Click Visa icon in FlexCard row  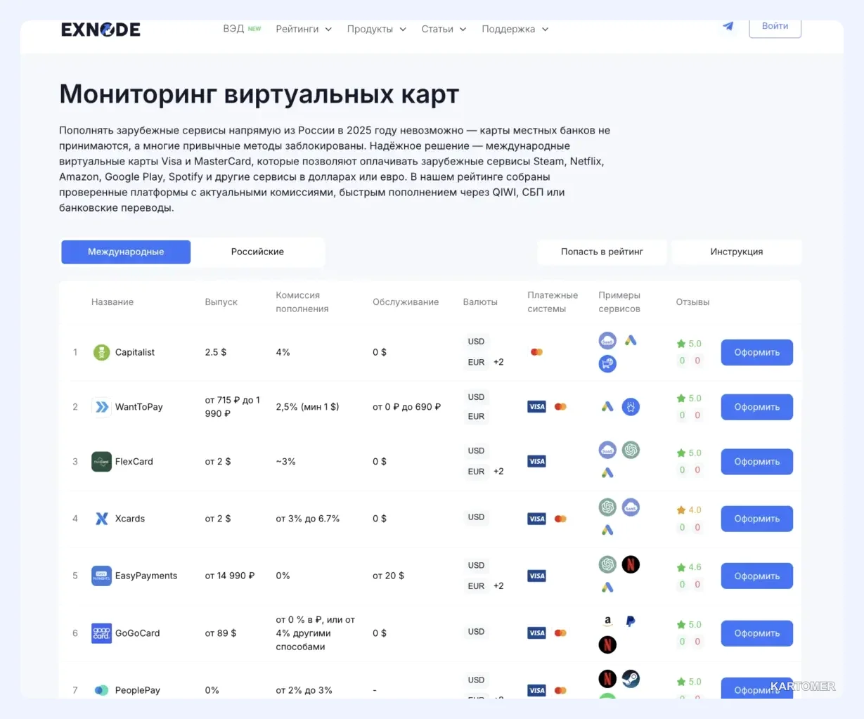point(537,462)
